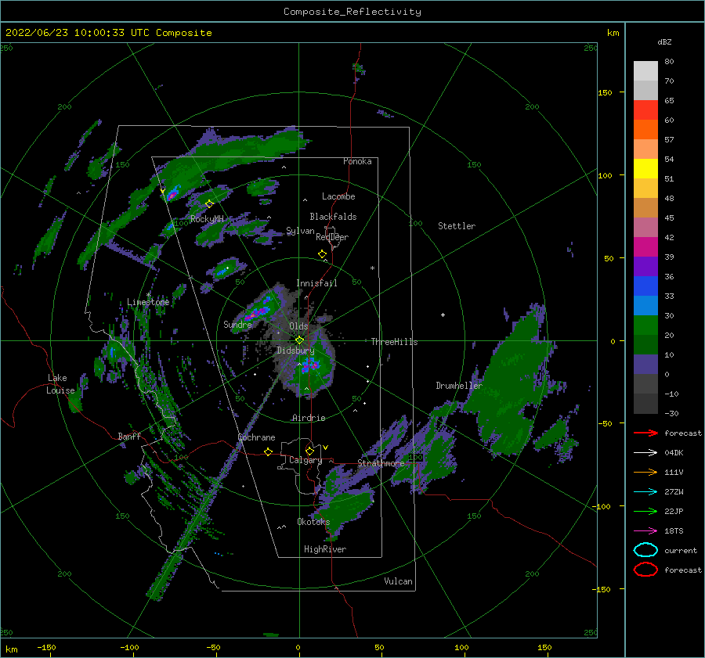This screenshot has width=705, height=658.
Task: Click the dBZ legend heading
Action: coord(664,41)
